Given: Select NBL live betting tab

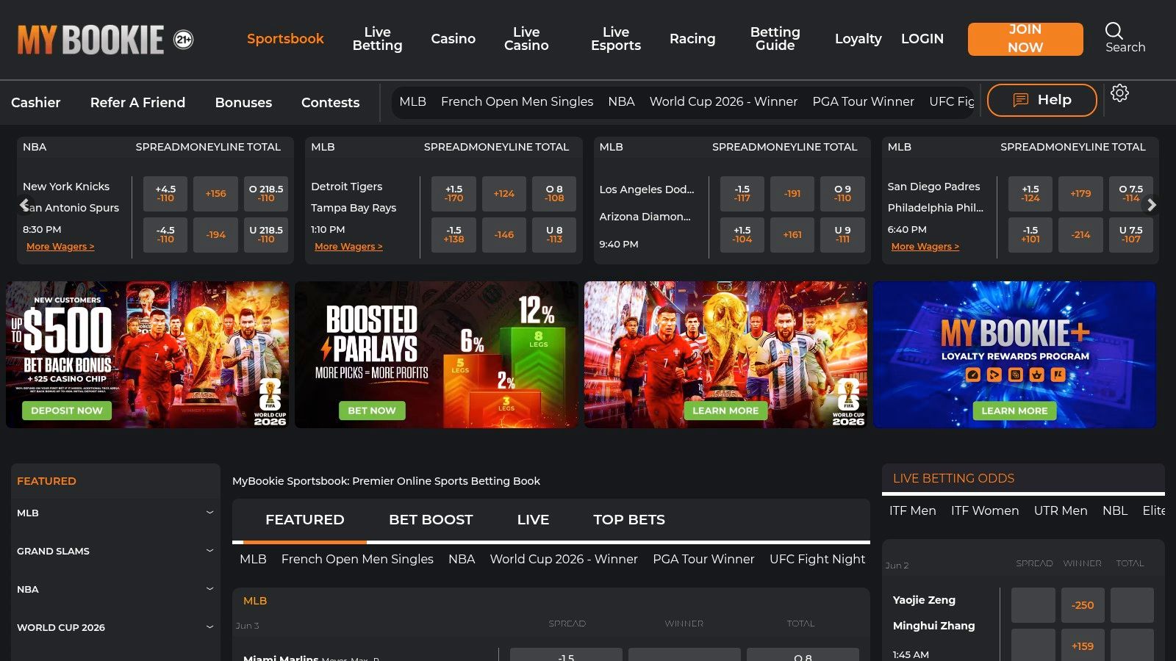Looking at the screenshot, I should coord(1115,510).
